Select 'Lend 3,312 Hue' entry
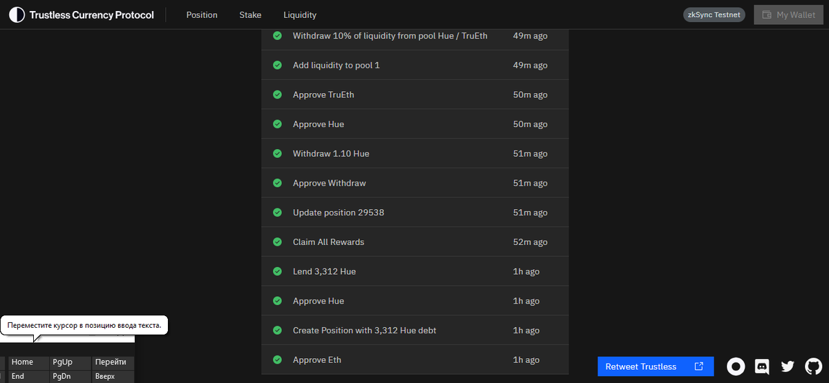The height and width of the screenshot is (383, 829). coord(415,271)
